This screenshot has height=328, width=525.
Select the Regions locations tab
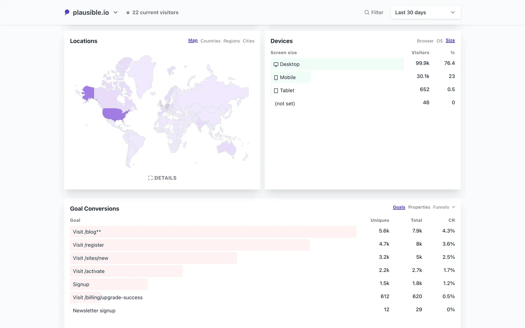click(x=231, y=41)
